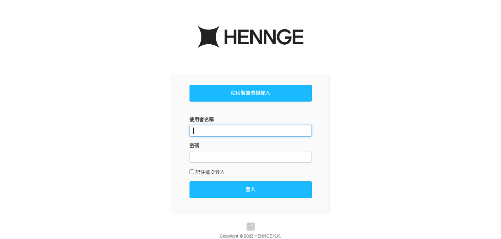Enable remember-this-login option
This screenshot has width=501, height=239.
(192, 172)
